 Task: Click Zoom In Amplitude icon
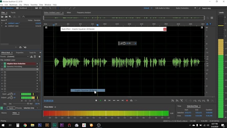(173, 101)
